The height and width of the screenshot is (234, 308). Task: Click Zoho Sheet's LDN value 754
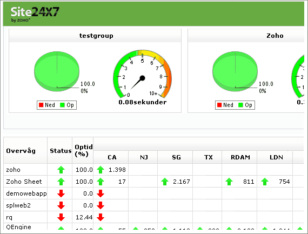coord(284,182)
